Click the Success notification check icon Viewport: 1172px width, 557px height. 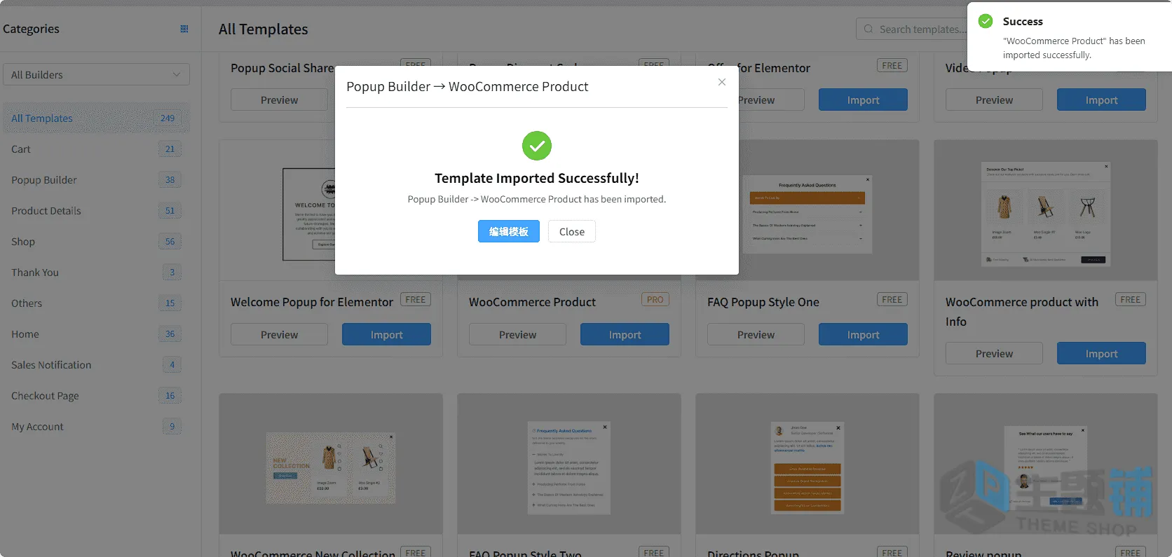(x=986, y=21)
